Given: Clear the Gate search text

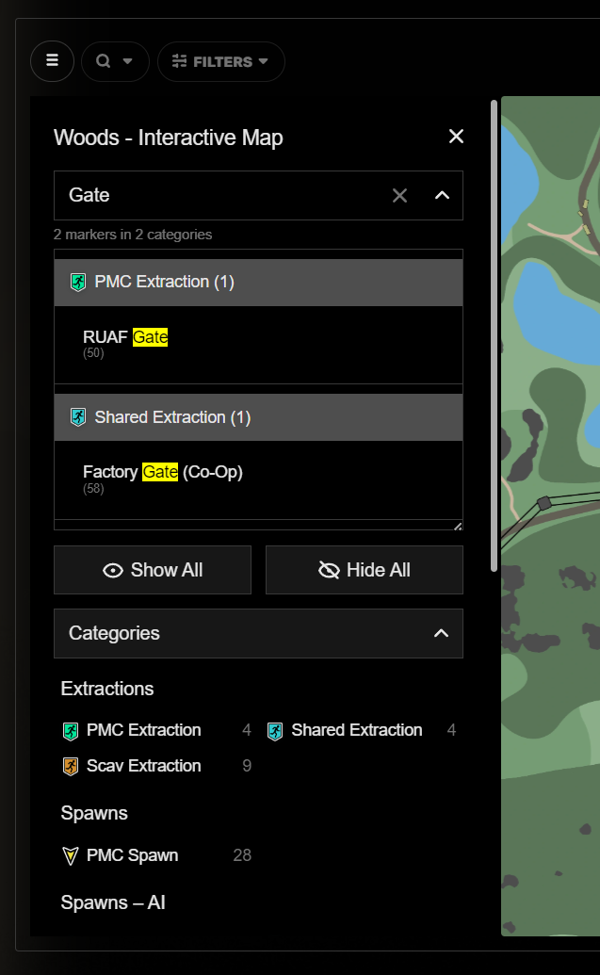Looking at the screenshot, I should [x=399, y=195].
